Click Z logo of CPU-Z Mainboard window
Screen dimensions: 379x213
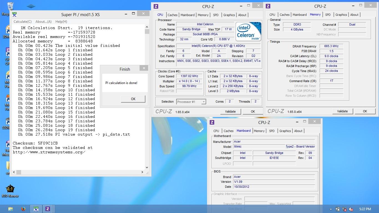pos(212,122)
